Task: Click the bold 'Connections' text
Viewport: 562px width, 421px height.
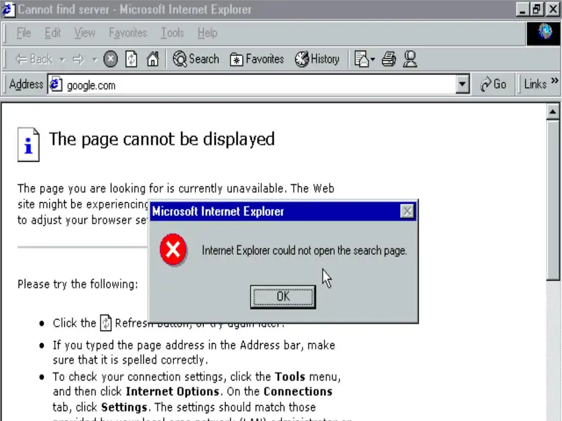Action: click(x=298, y=391)
